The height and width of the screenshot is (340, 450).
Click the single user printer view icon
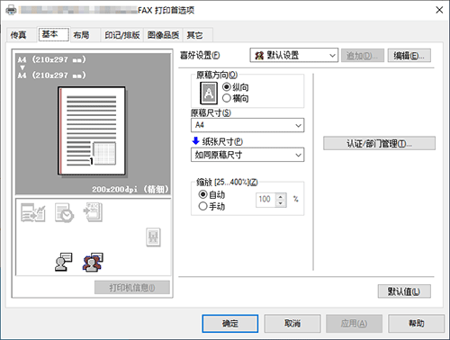64,262
